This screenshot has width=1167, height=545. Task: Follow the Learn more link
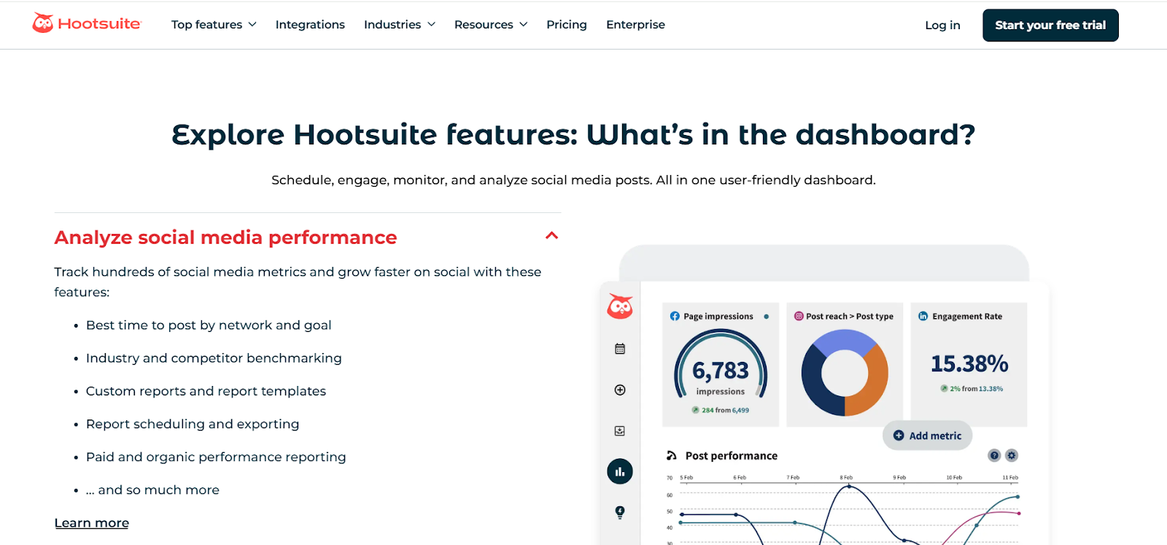pyautogui.click(x=92, y=523)
